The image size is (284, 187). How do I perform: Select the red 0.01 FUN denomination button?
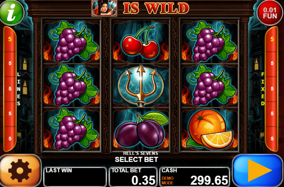[x=270, y=13]
